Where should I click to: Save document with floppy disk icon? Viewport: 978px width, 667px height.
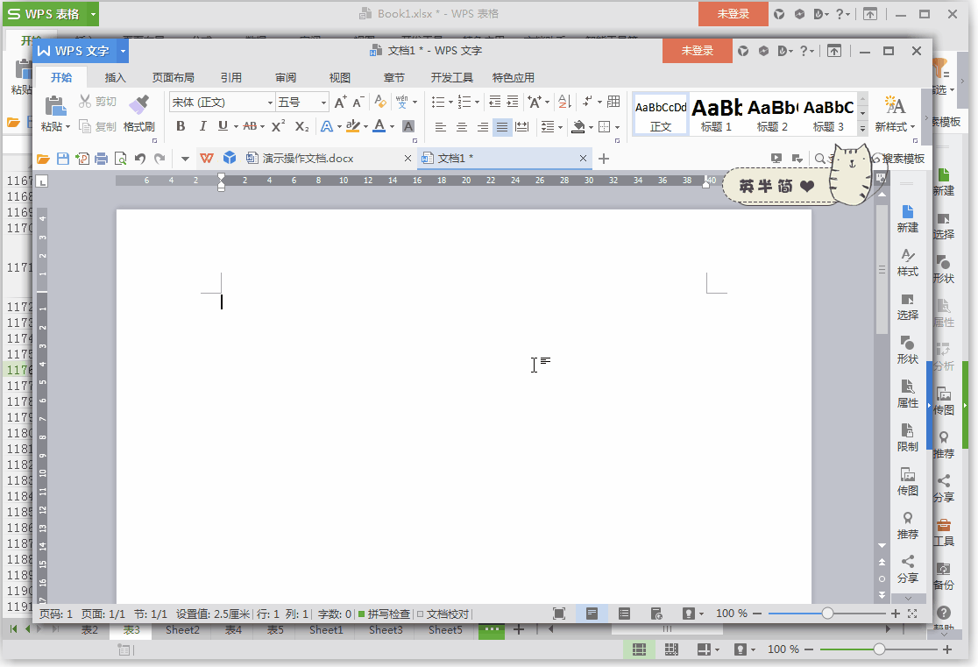point(63,159)
